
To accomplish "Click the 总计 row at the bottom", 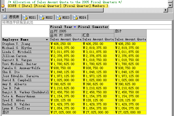I will click(25, 112).
